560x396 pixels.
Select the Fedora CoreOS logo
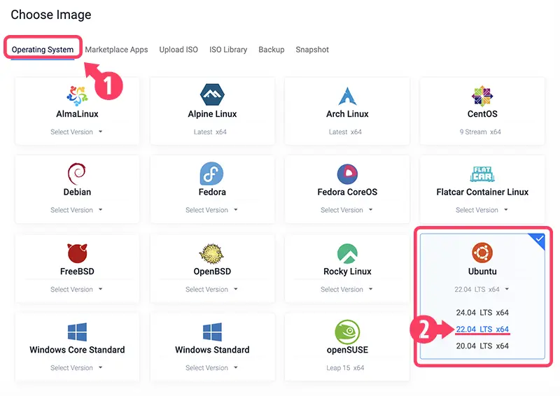(x=347, y=174)
